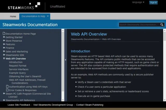Viewport: 166px width, 110px height.
Task: Click Documentation Home Page document icon
Action: coord(4,34)
